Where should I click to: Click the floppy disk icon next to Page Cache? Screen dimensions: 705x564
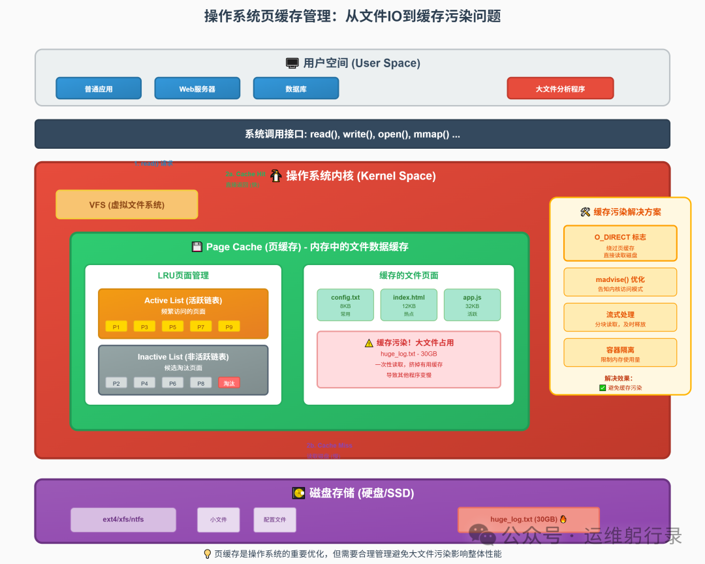pos(196,247)
